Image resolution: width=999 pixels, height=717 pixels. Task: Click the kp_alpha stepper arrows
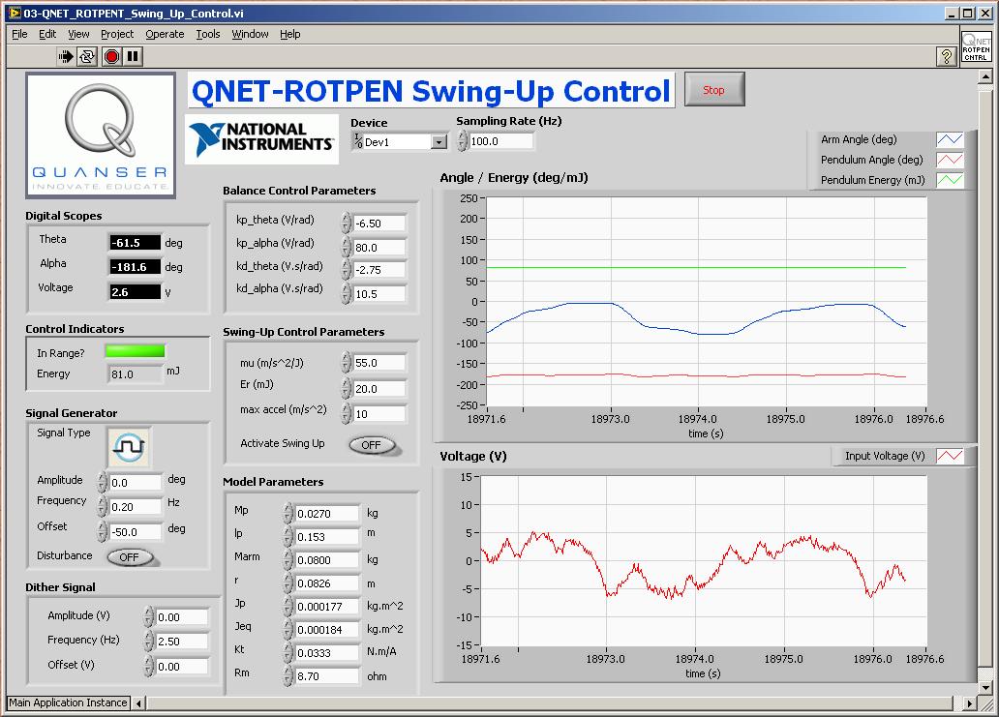[346, 247]
